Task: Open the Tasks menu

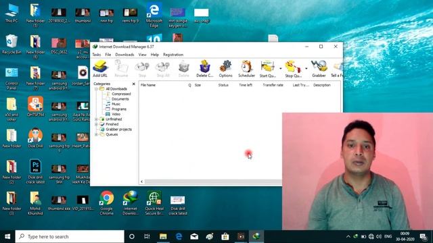Action: coord(96,55)
